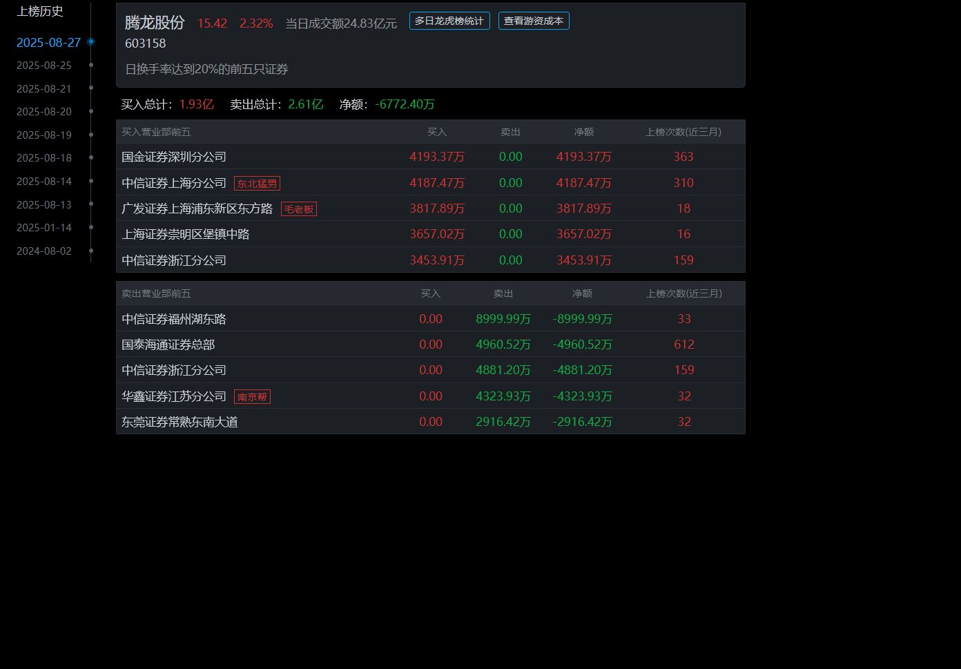Click 日换手率达到20%的前五只证券 reason text

[x=207, y=69]
